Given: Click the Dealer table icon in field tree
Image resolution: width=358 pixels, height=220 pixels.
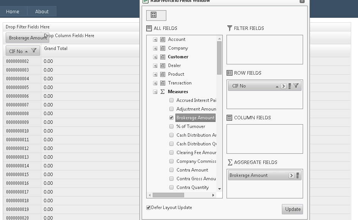Looking at the screenshot, I should pyautogui.click(x=163, y=66).
